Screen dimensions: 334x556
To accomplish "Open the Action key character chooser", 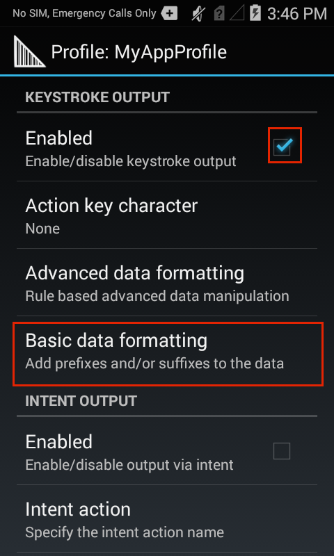I will (167, 215).
